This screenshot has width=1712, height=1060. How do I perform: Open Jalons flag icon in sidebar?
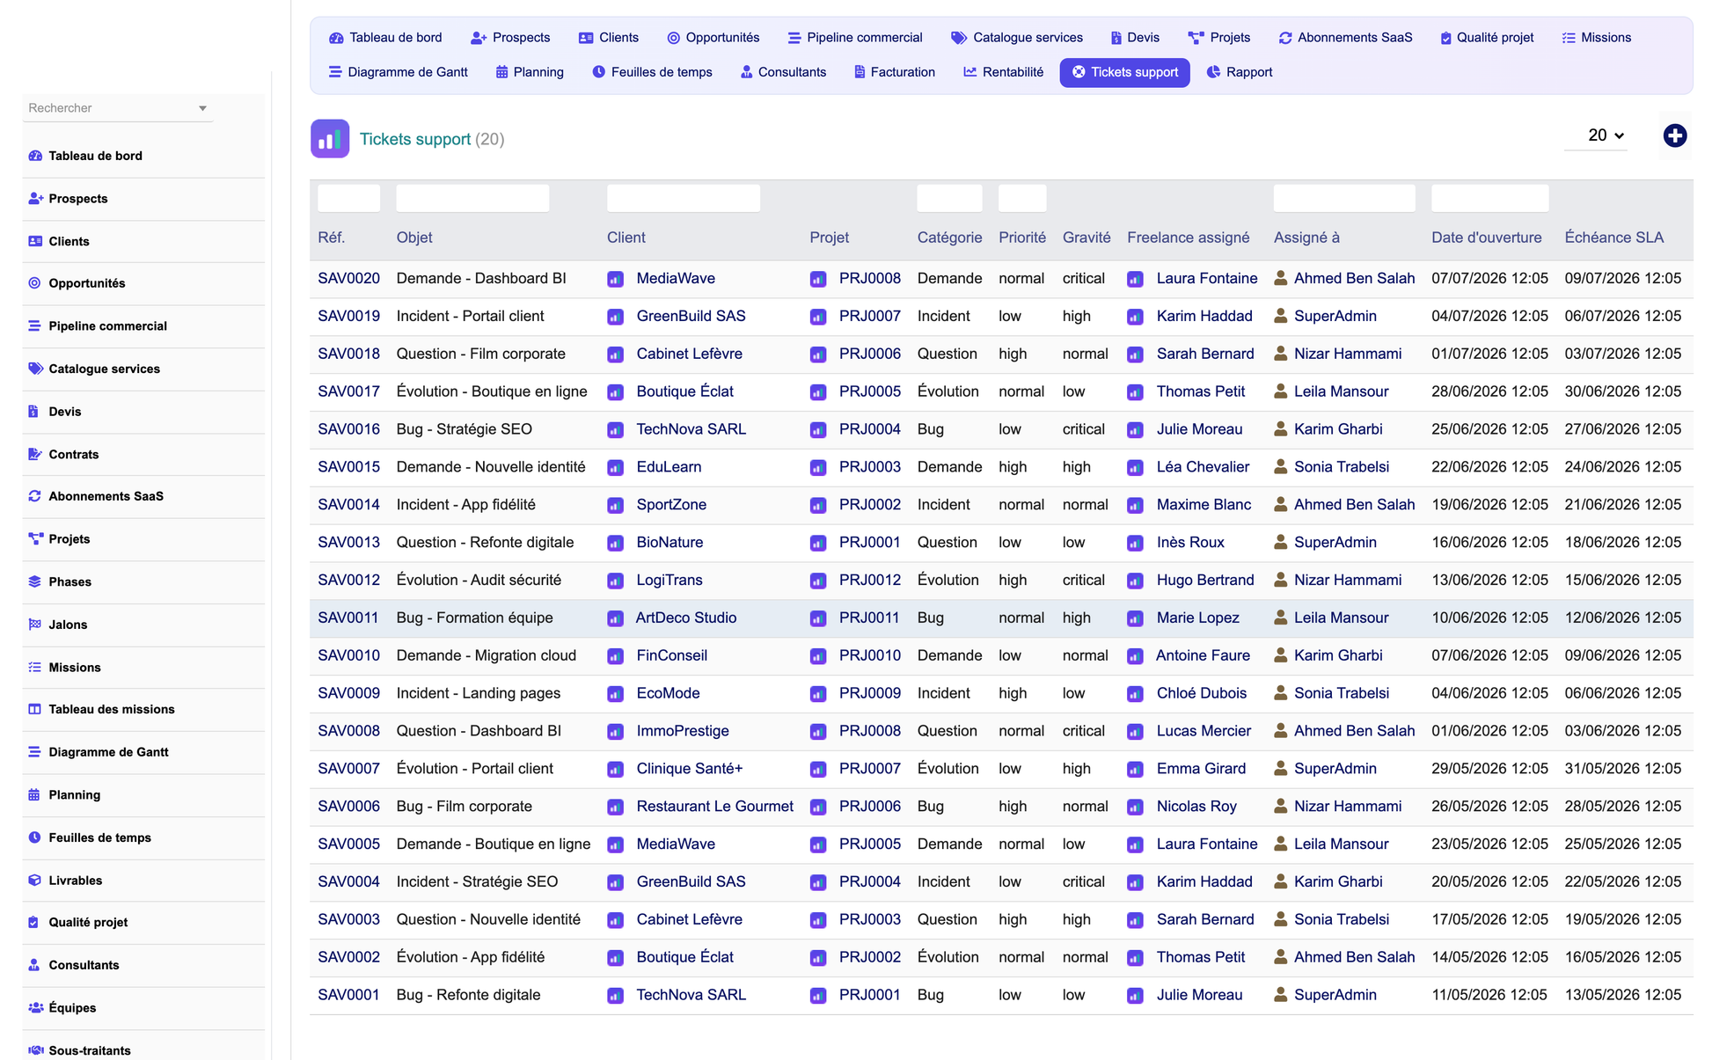tap(34, 625)
